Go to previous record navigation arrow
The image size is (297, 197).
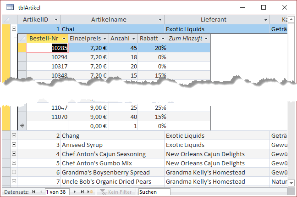[41, 192]
